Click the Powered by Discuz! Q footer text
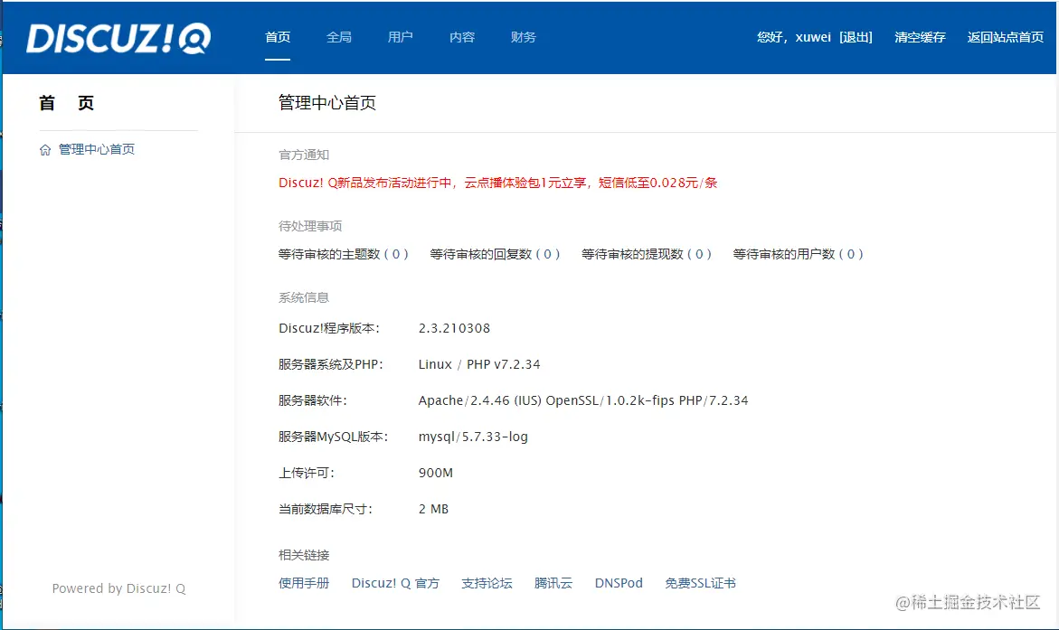 (x=118, y=588)
